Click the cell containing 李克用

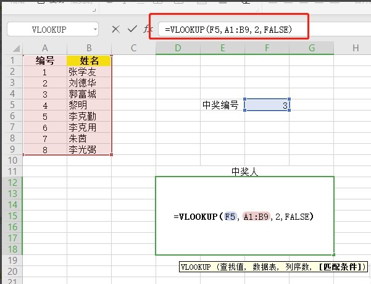89,127
